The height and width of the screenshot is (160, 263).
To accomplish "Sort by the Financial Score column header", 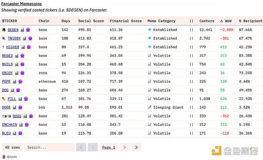I will pyautogui.click(x=125, y=21).
